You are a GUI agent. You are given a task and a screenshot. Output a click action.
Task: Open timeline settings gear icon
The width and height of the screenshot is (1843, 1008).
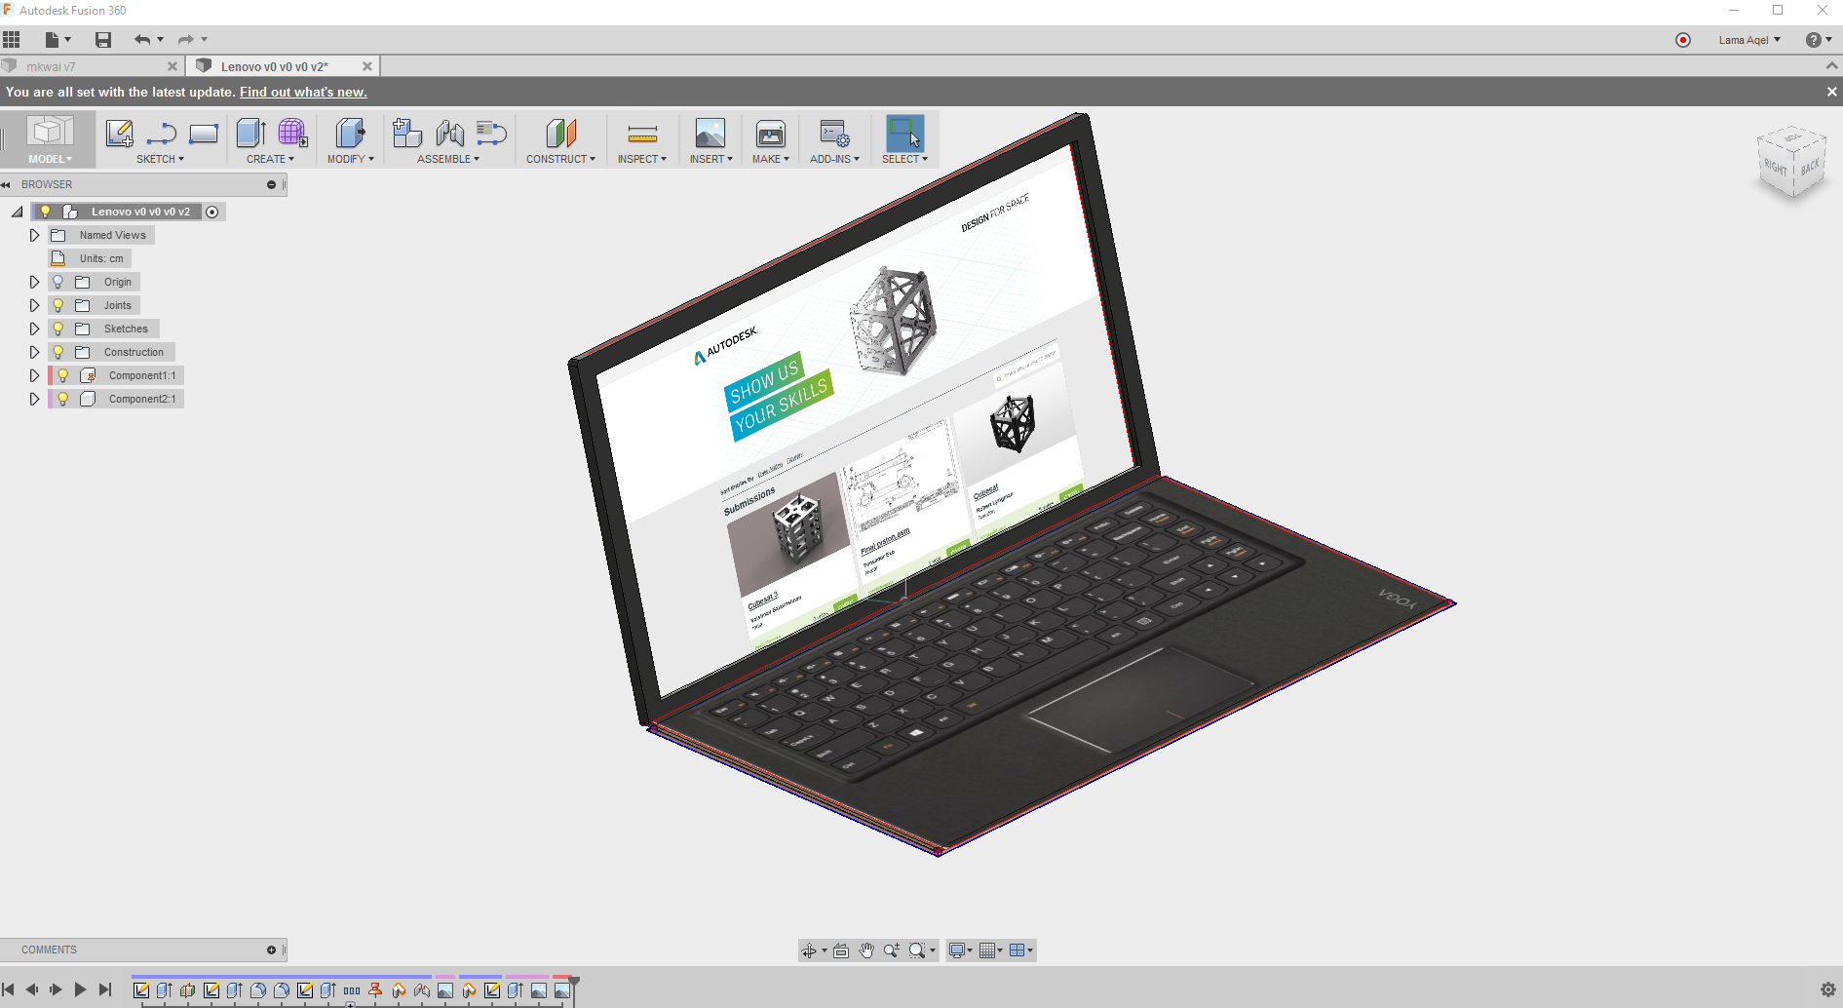coord(1828,989)
